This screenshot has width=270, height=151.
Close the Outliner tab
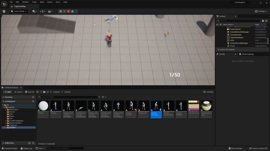(235, 16)
